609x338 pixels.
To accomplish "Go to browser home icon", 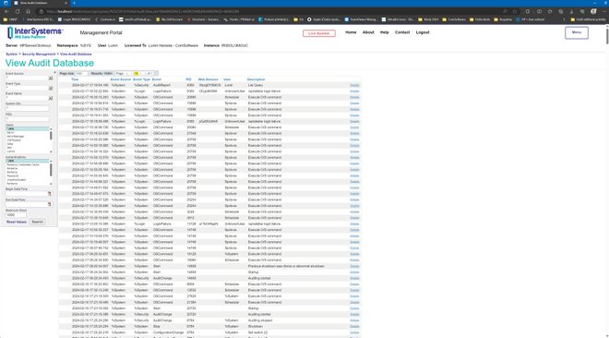I will pos(28,12).
